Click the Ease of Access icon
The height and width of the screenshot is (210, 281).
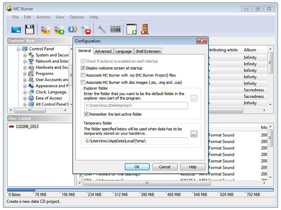31,98
